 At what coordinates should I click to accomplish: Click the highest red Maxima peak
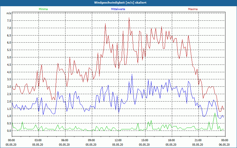point(129,18)
